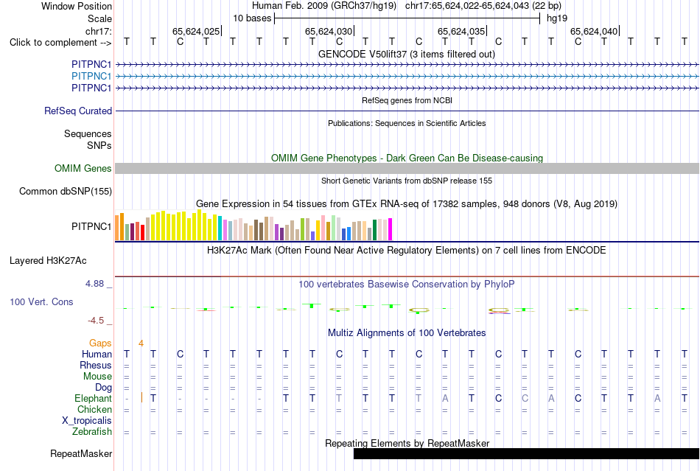Viewport: 700px width, 471px height.
Task: Open Layered H3K27Ac track label
Action: point(48,261)
